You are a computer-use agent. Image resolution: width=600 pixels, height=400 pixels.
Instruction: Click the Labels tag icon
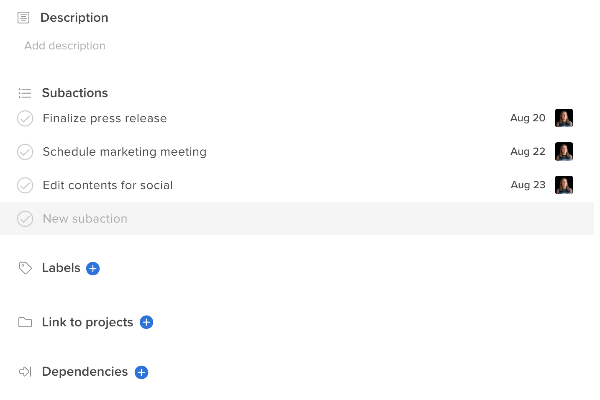25,268
